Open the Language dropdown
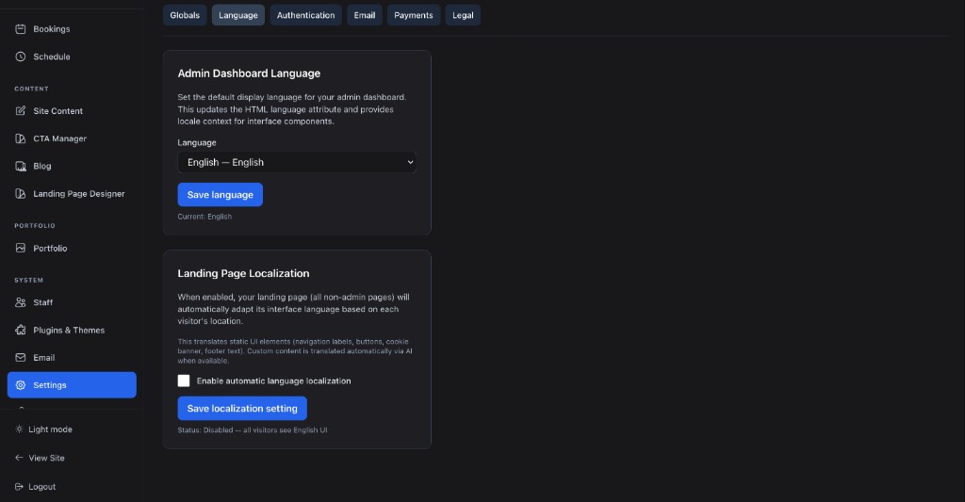The height and width of the screenshot is (502, 965). 297,162
